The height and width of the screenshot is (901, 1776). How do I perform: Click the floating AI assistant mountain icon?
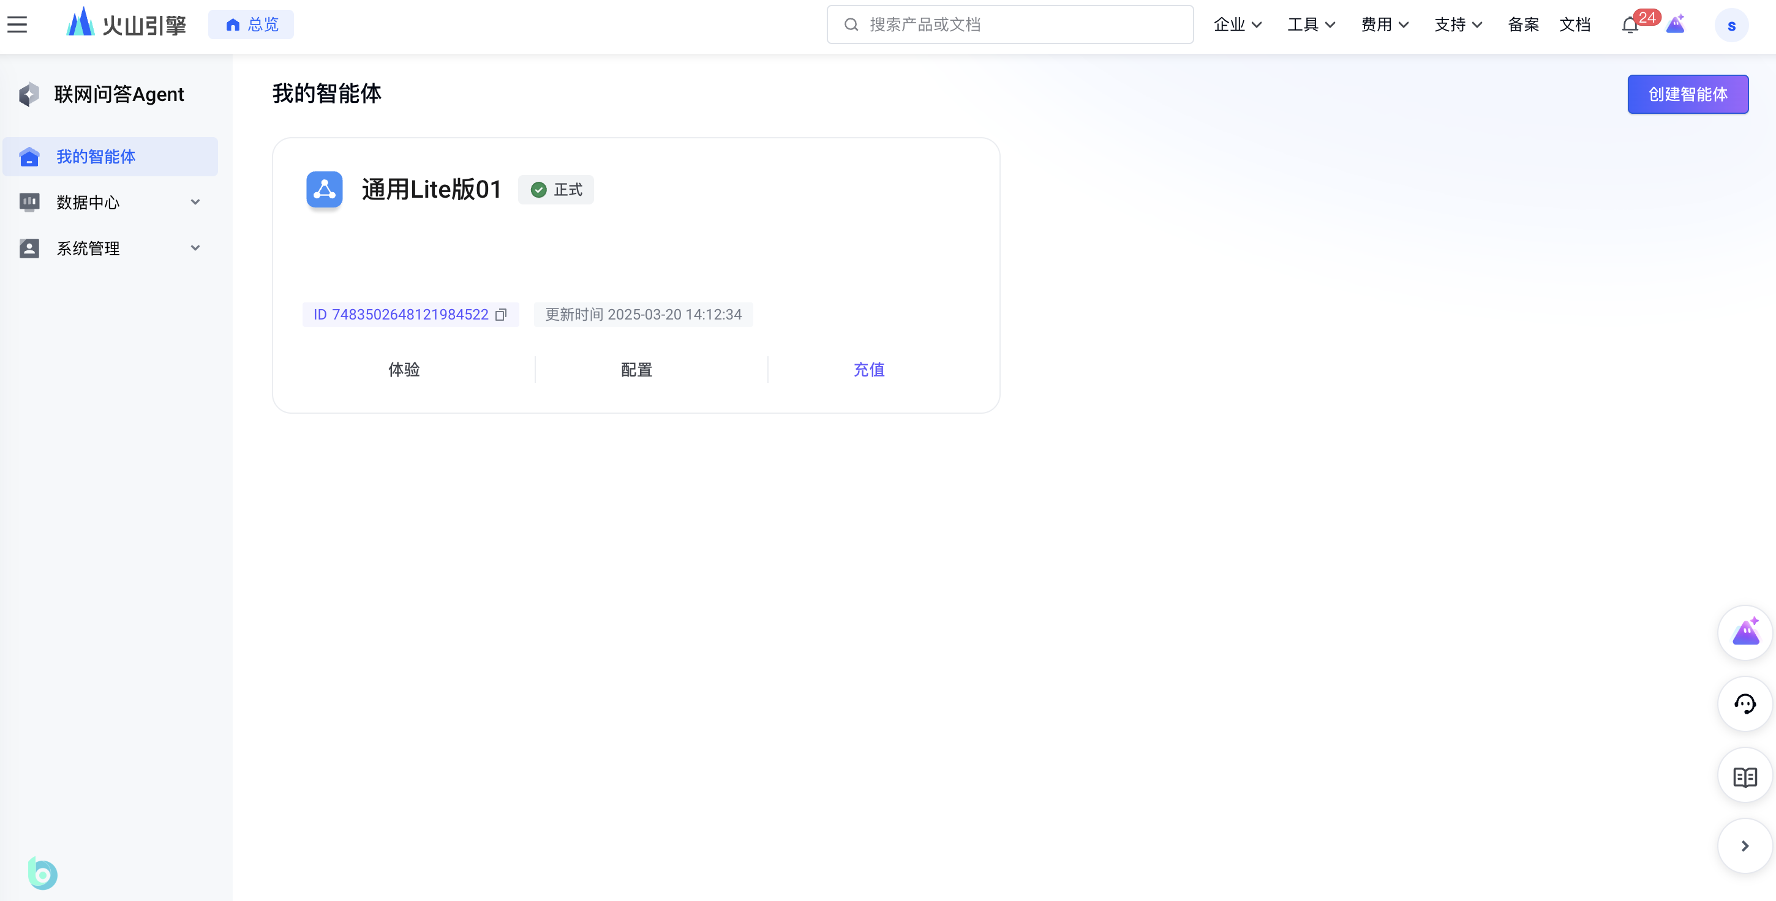[x=1744, y=632]
